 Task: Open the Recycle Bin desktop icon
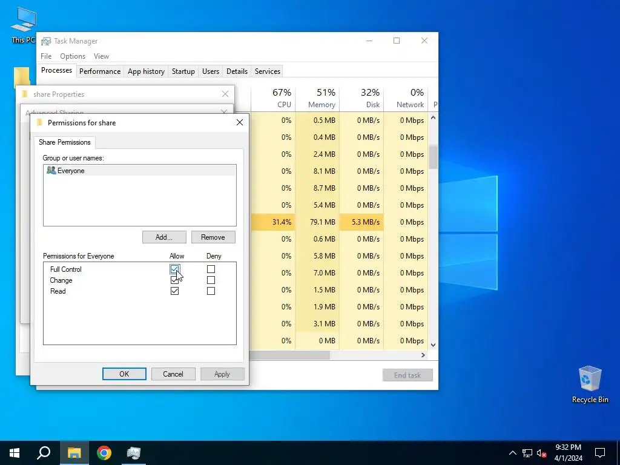(x=590, y=384)
